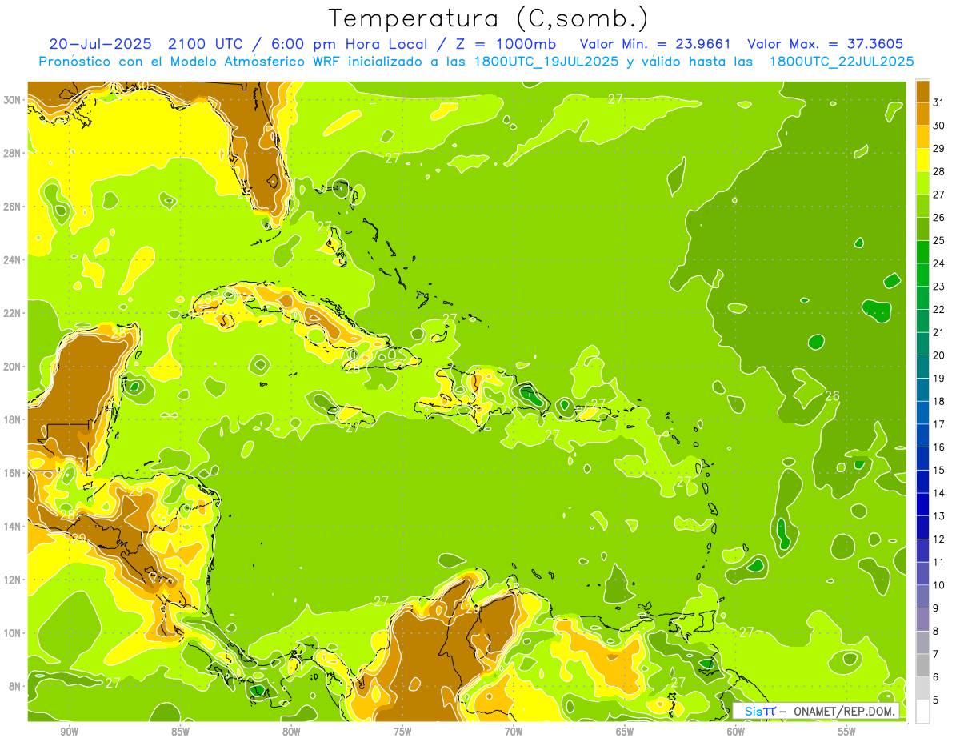Click the title "Temperatura (C,somb.)"
This screenshot has height=742, width=960.
tap(489, 18)
